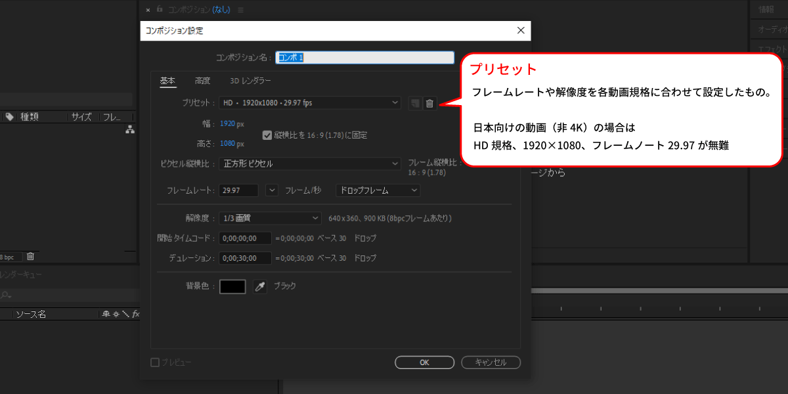Click the コンポジション名 field containing コンポ 1
The height and width of the screenshot is (394, 788).
point(365,58)
